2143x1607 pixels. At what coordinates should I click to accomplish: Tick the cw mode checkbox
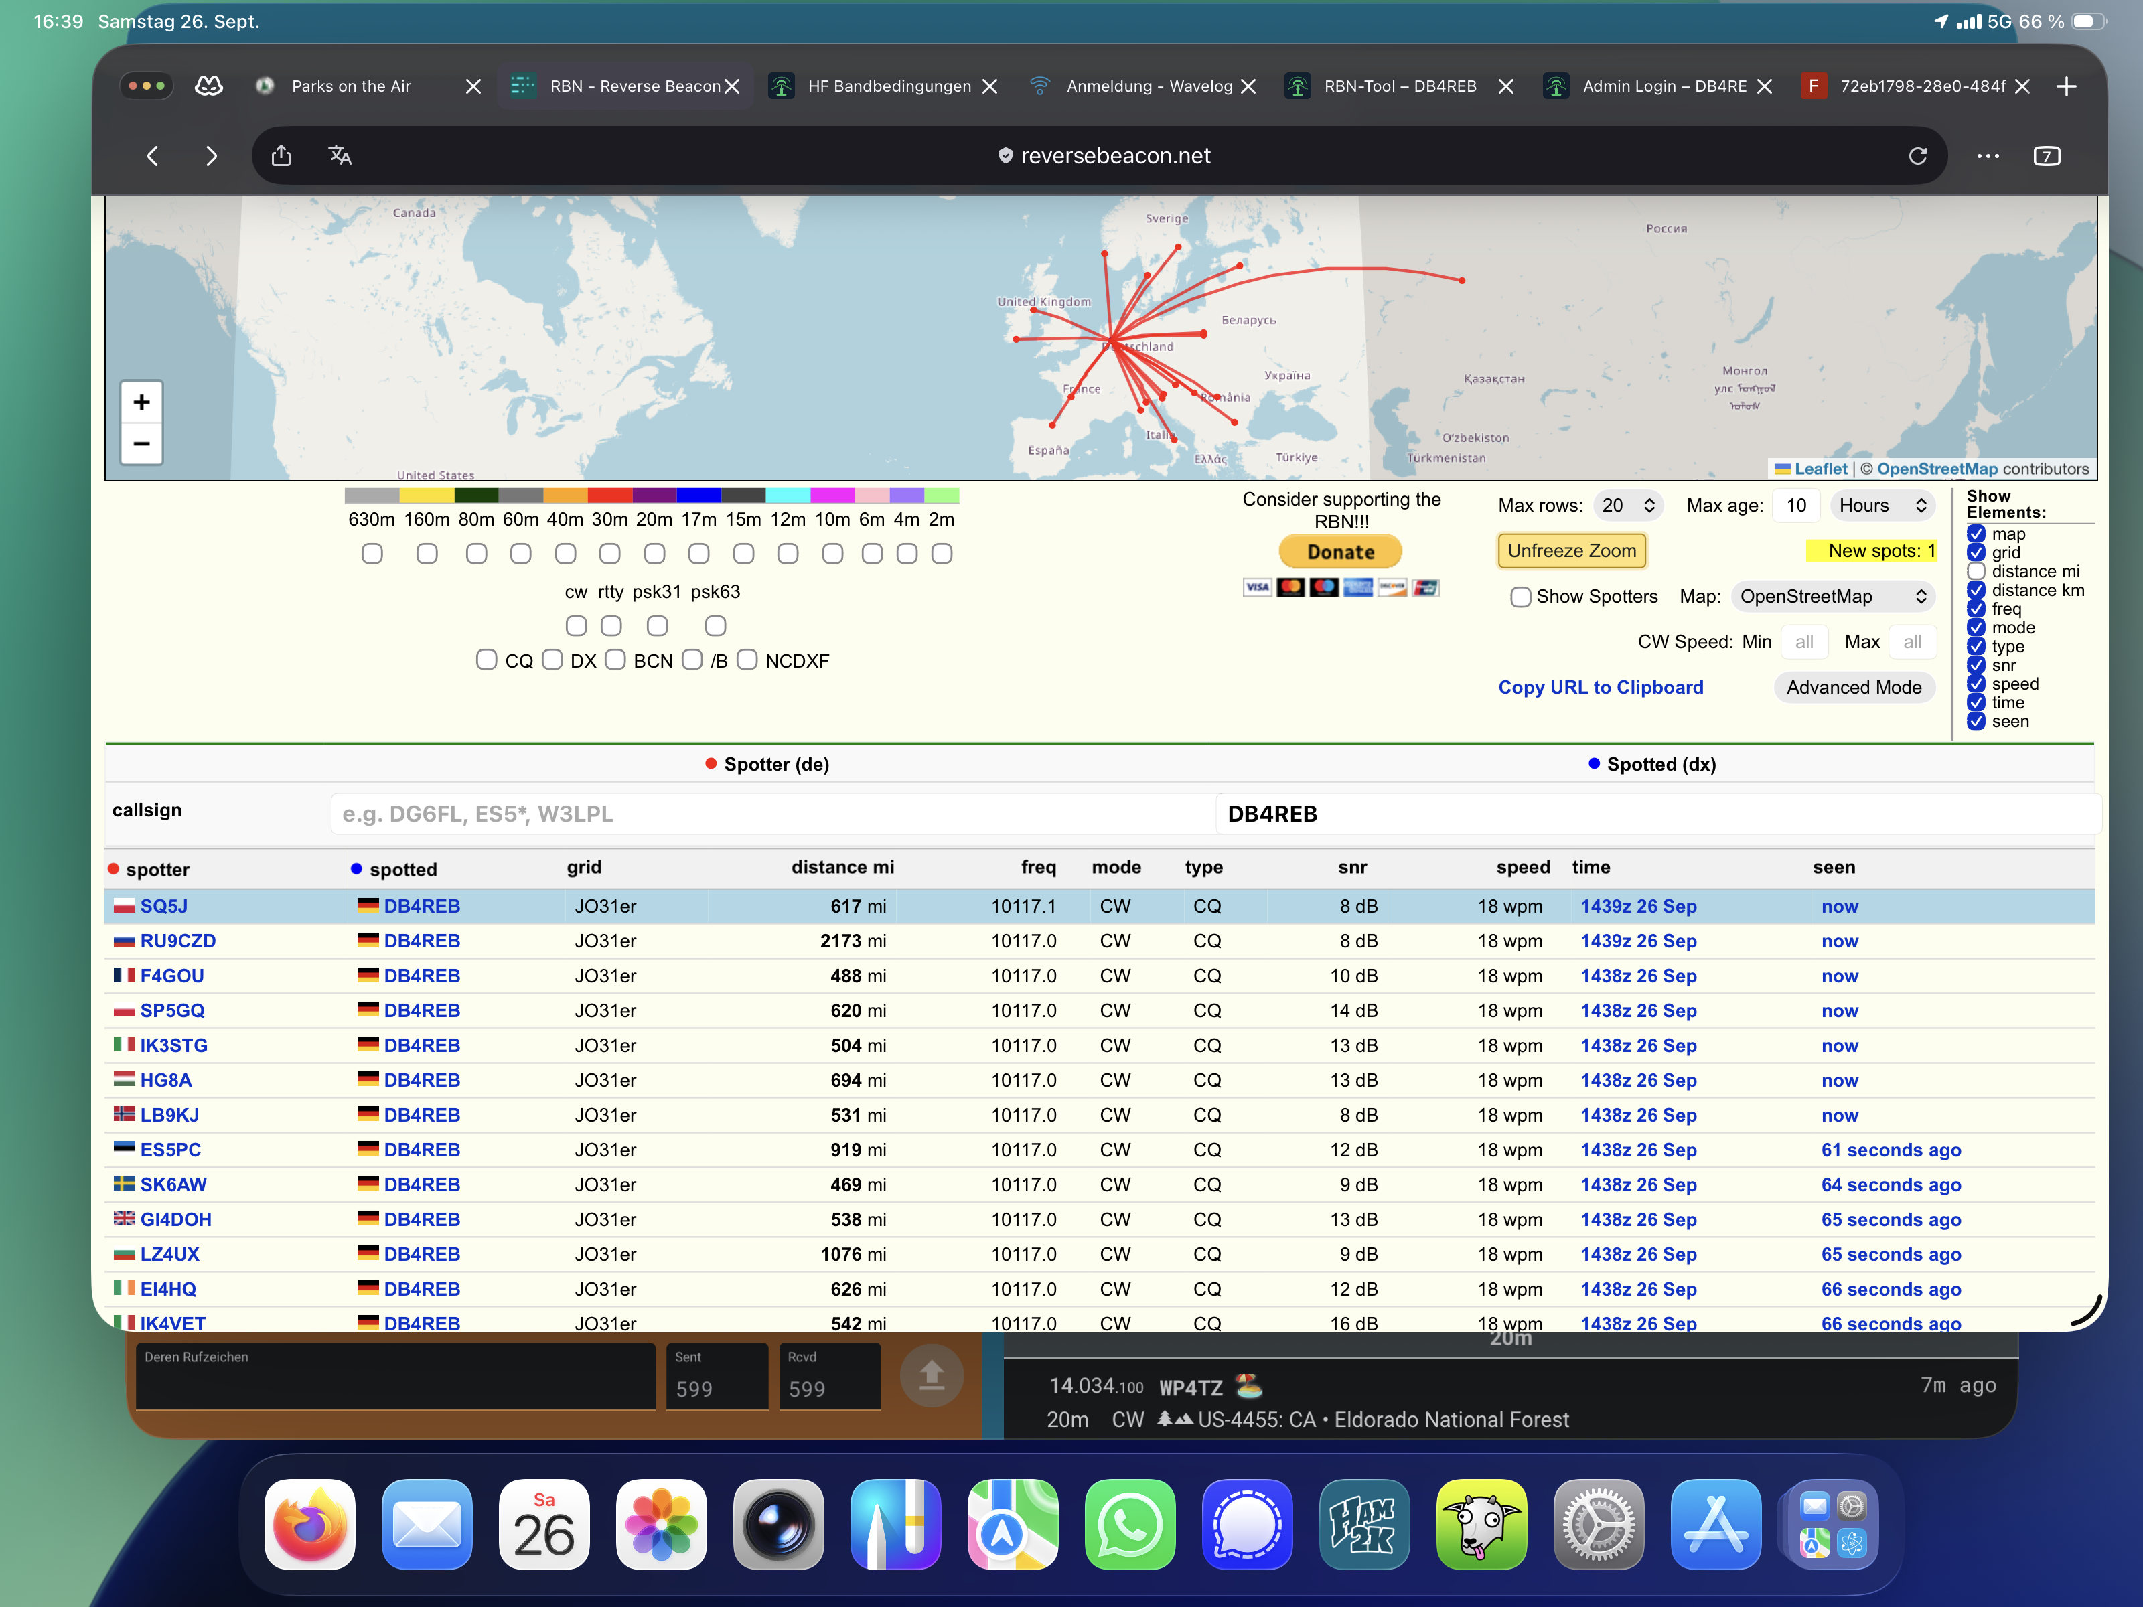click(x=577, y=626)
